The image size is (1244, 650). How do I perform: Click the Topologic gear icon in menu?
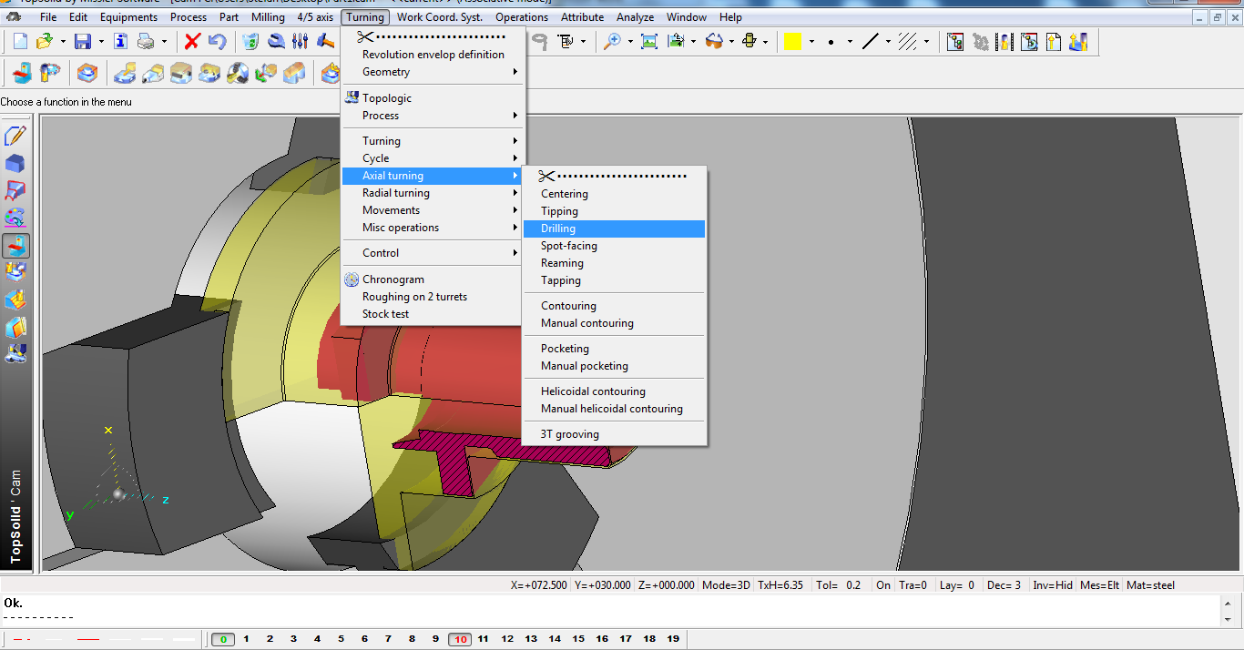tap(352, 97)
